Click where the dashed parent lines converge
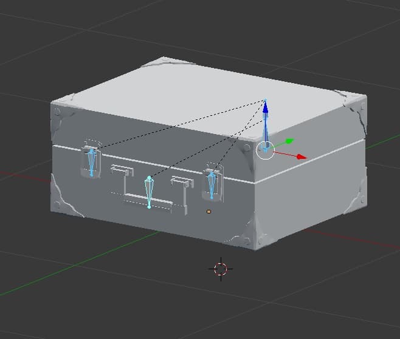The width and height of the screenshot is (400, 339). [x=265, y=100]
